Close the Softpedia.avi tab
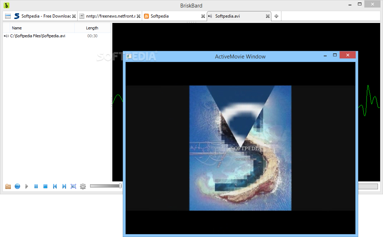The width and height of the screenshot is (383, 237). coord(268,16)
